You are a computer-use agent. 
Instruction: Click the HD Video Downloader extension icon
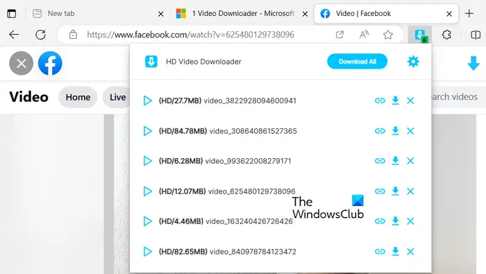(420, 35)
